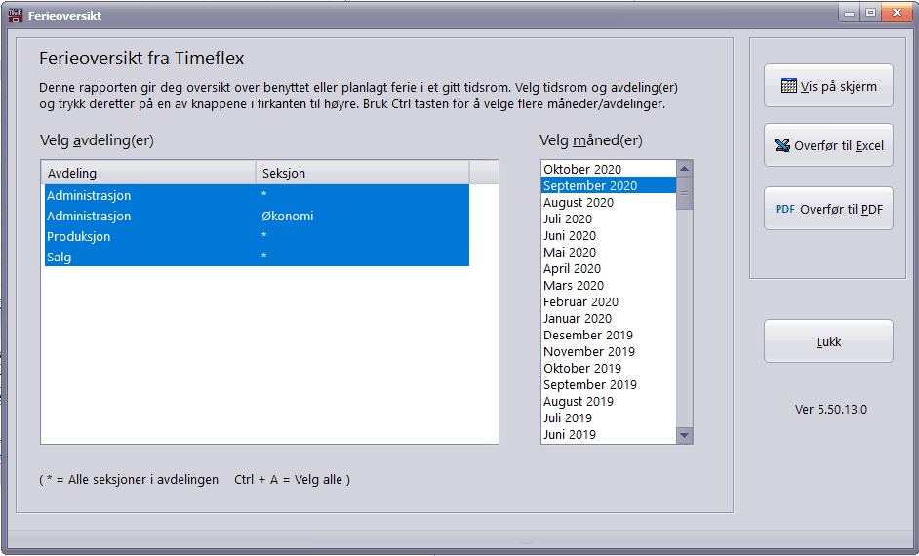Viewport: 919px width, 556px height.
Task: Select the Administrasjon Økonomi section row
Action: click(287, 217)
